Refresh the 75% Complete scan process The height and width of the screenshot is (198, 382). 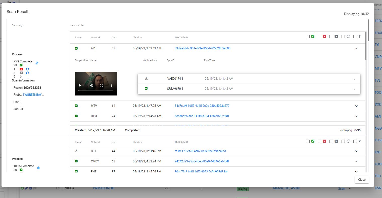click(37, 63)
